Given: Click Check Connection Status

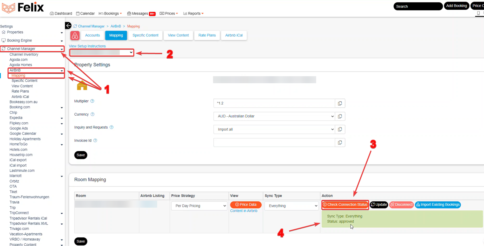Looking at the screenshot, I should 345,205.
